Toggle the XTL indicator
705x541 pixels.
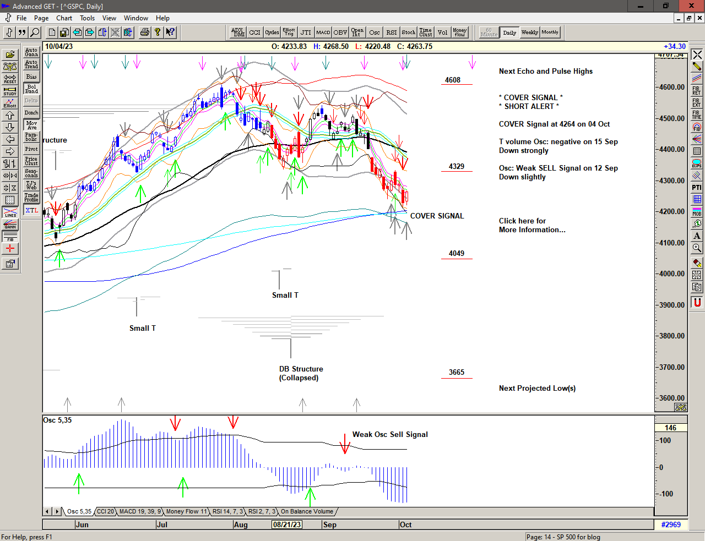click(31, 210)
